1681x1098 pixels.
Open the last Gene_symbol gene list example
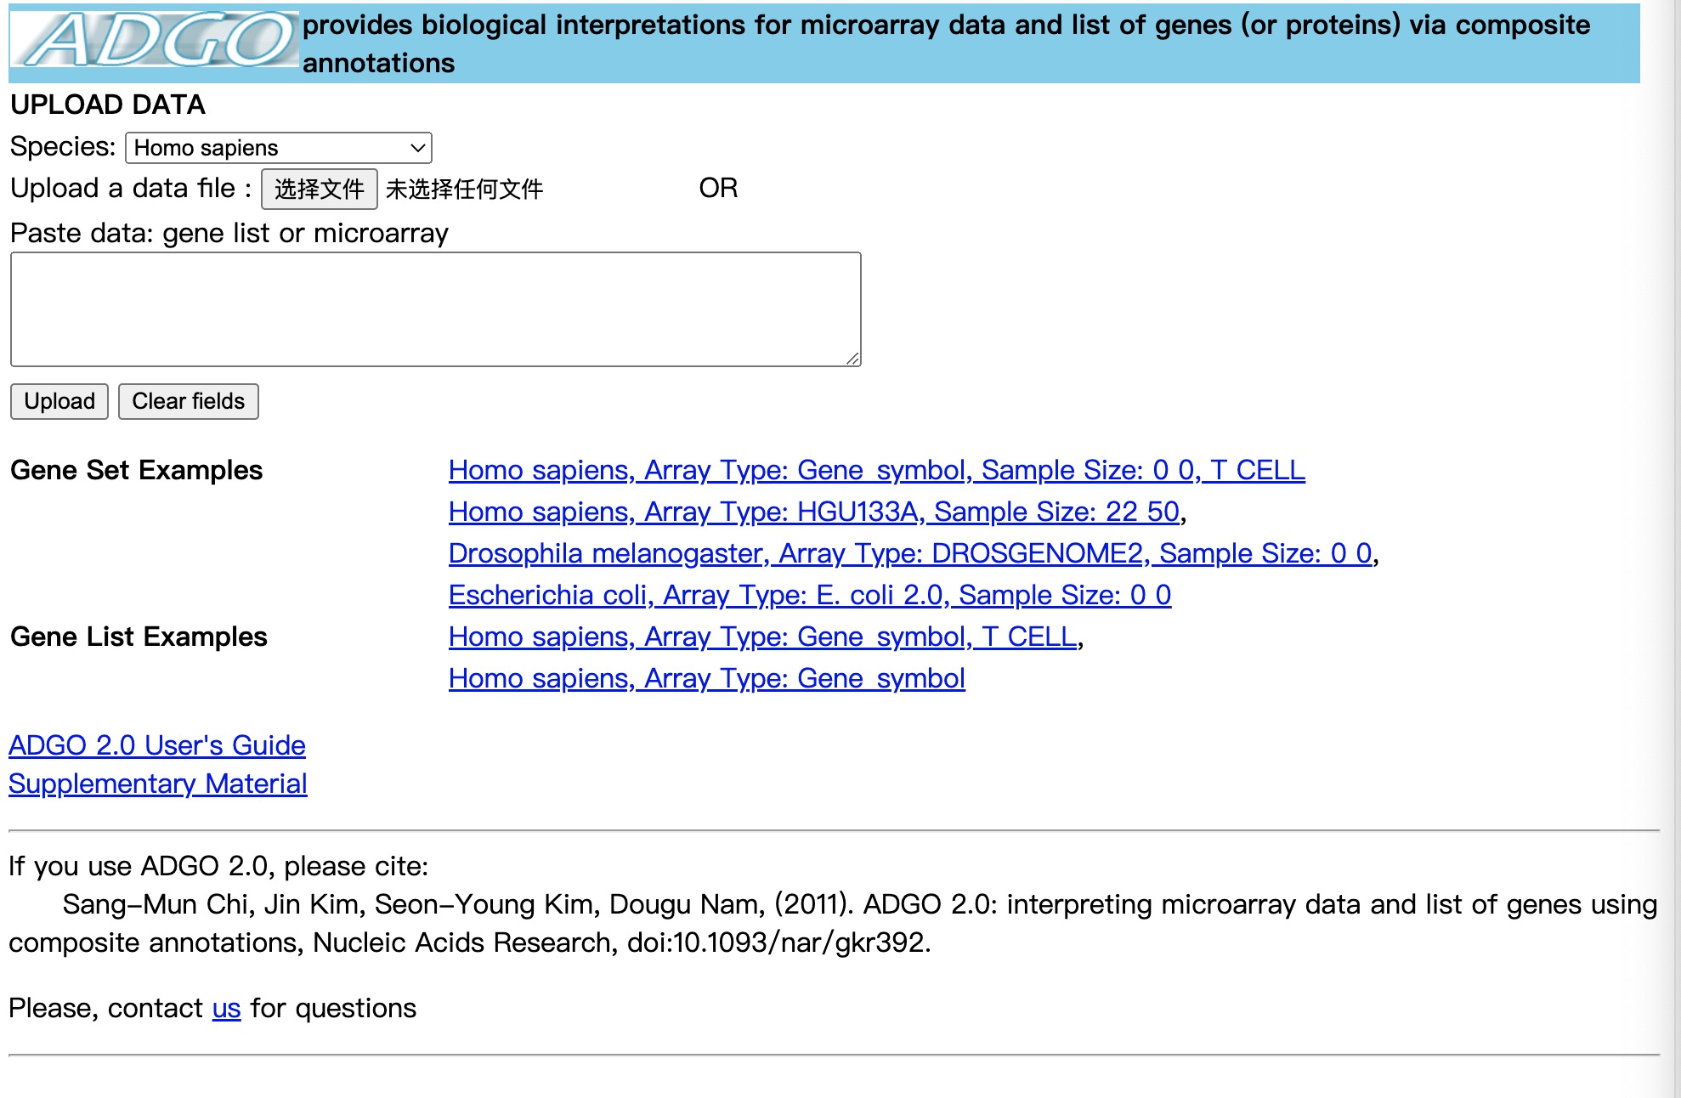(706, 678)
